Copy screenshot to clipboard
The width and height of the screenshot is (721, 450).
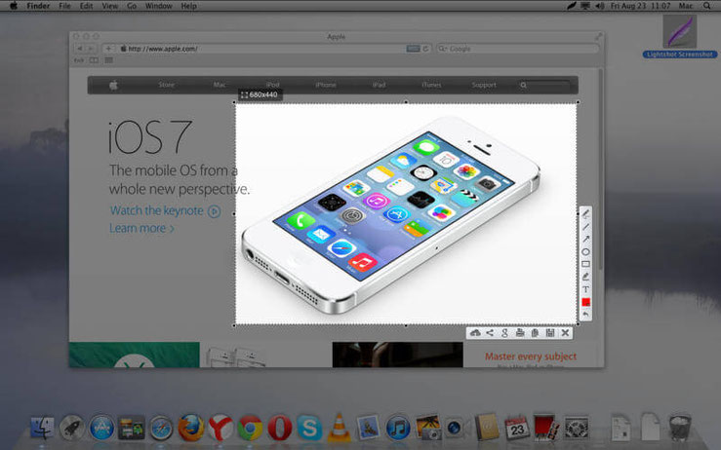(x=535, y=333)
